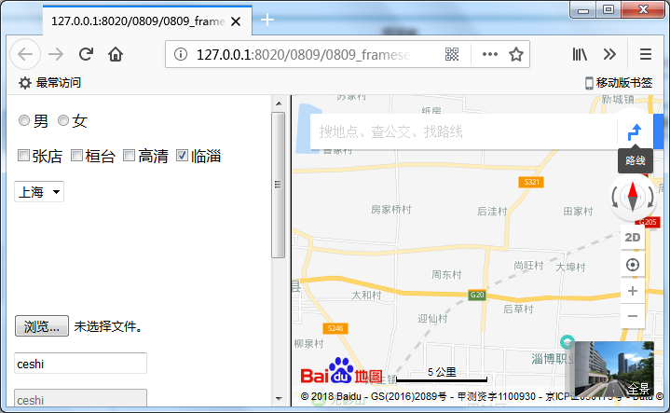Click the greyed-out ceshi field
670x413 pixels.
(x=80, y=398)
